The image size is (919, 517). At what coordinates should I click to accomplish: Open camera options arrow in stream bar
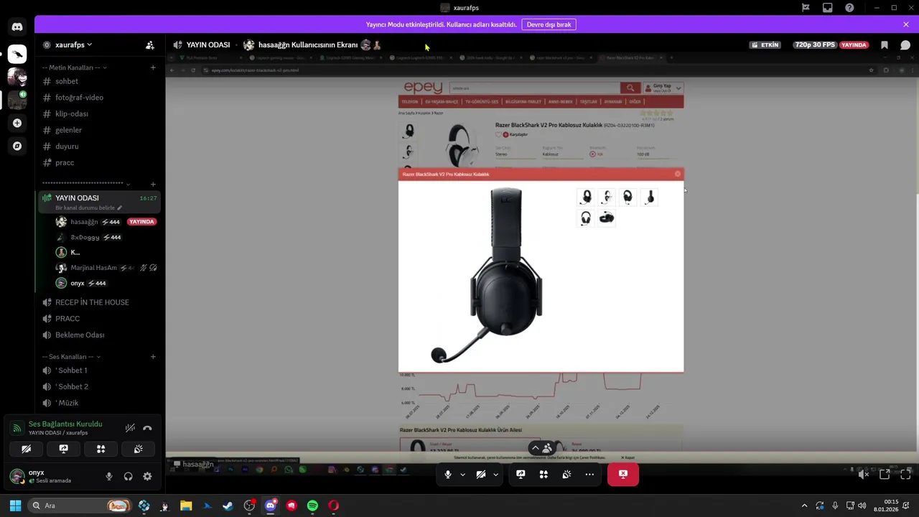coord(495,475)
